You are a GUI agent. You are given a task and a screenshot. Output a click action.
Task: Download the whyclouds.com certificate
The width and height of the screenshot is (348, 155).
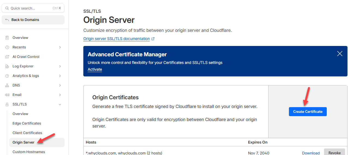[x=311, y=153]
